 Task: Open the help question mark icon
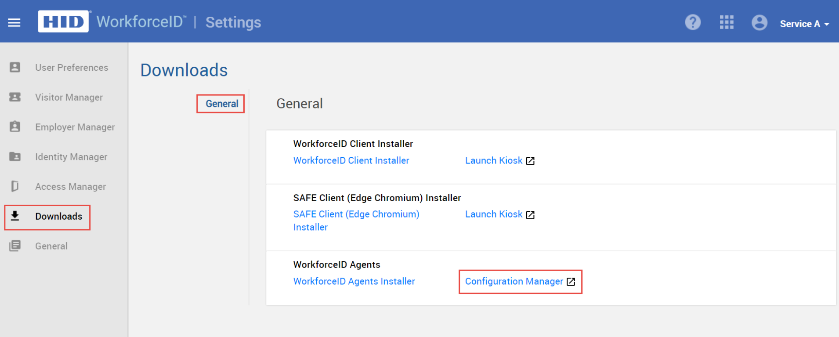click(693, 22)
